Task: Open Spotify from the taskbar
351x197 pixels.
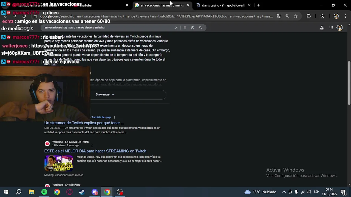Action: (44, 192)
